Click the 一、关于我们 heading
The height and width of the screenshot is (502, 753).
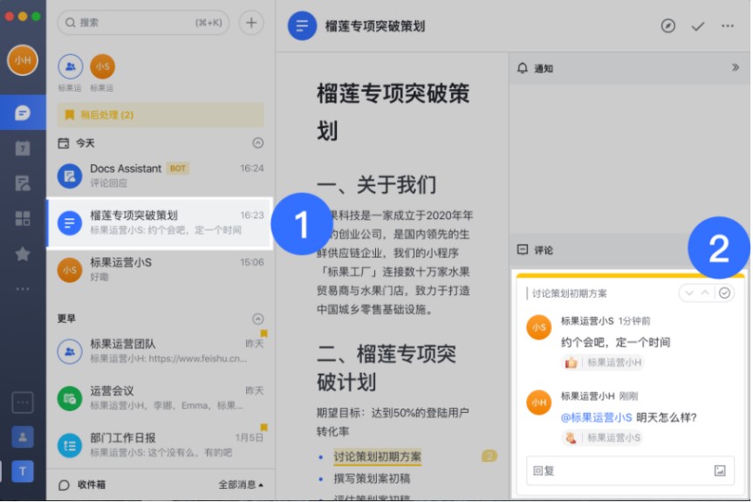[x=377, y=185]
